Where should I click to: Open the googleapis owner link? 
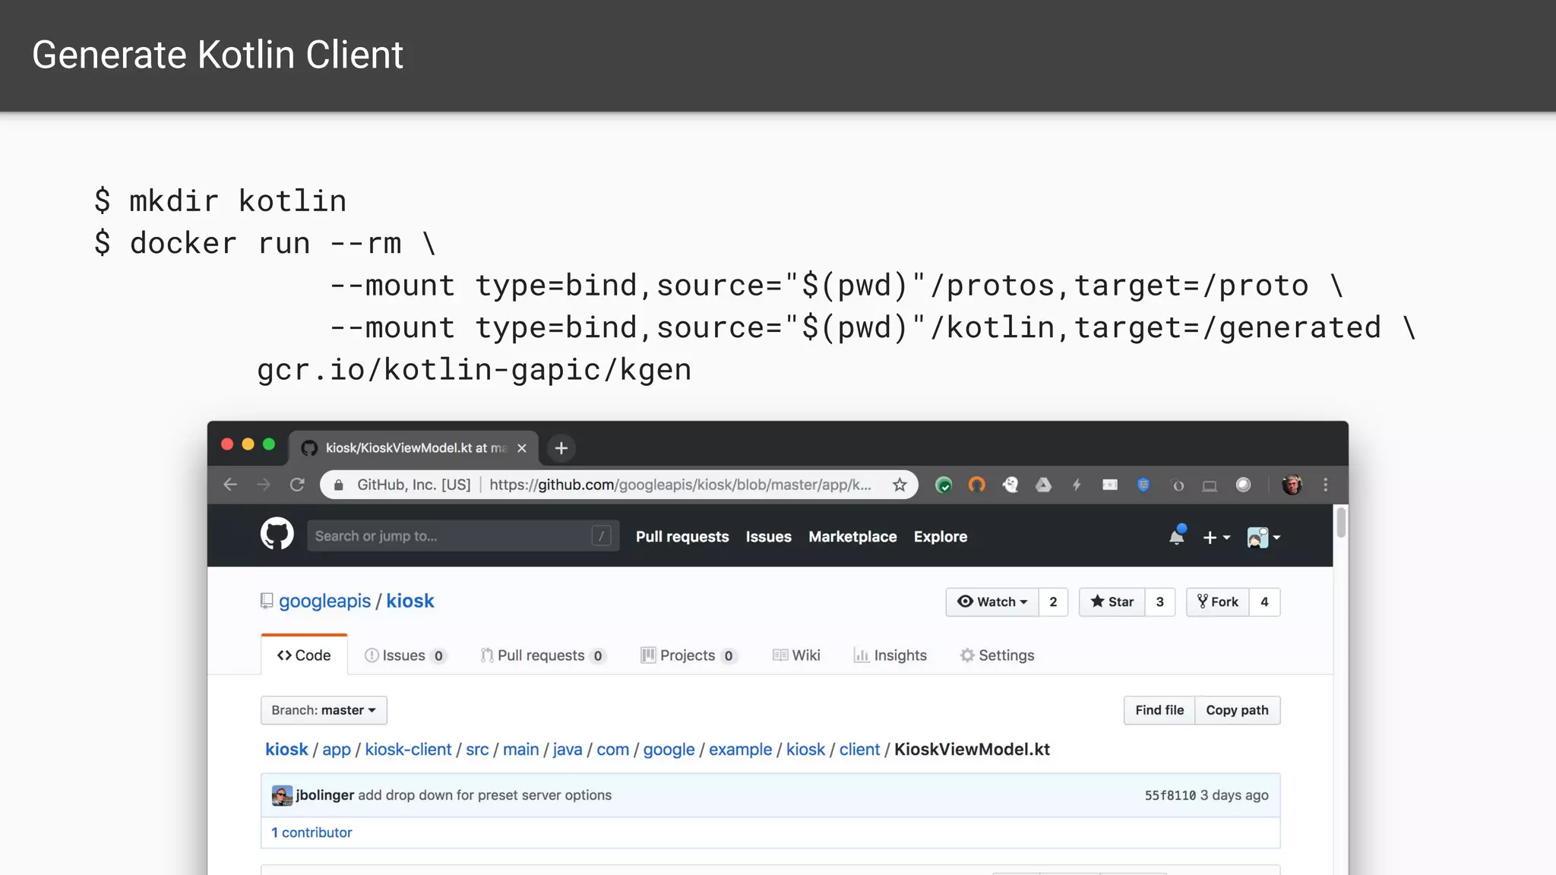coord(324,601)
